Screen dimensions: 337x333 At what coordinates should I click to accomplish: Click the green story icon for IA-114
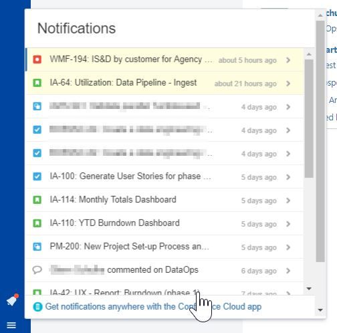coord(37,200)
